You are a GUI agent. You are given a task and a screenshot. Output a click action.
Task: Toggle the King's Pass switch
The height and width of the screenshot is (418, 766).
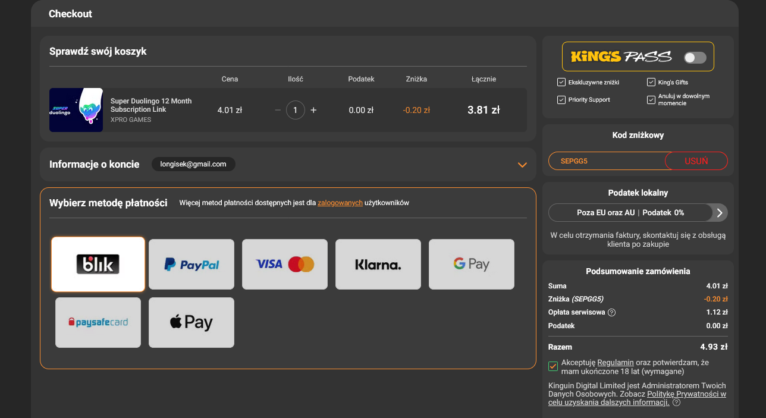coord(695,58)
